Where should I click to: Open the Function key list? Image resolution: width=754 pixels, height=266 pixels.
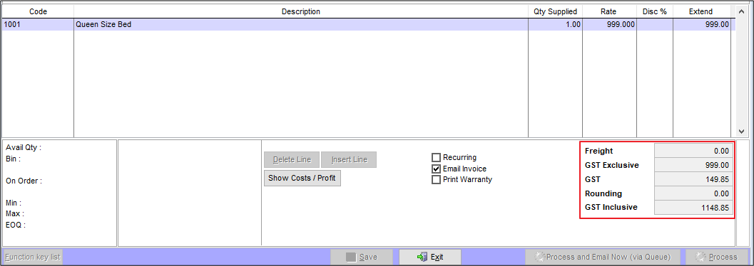tap(34, 257)
